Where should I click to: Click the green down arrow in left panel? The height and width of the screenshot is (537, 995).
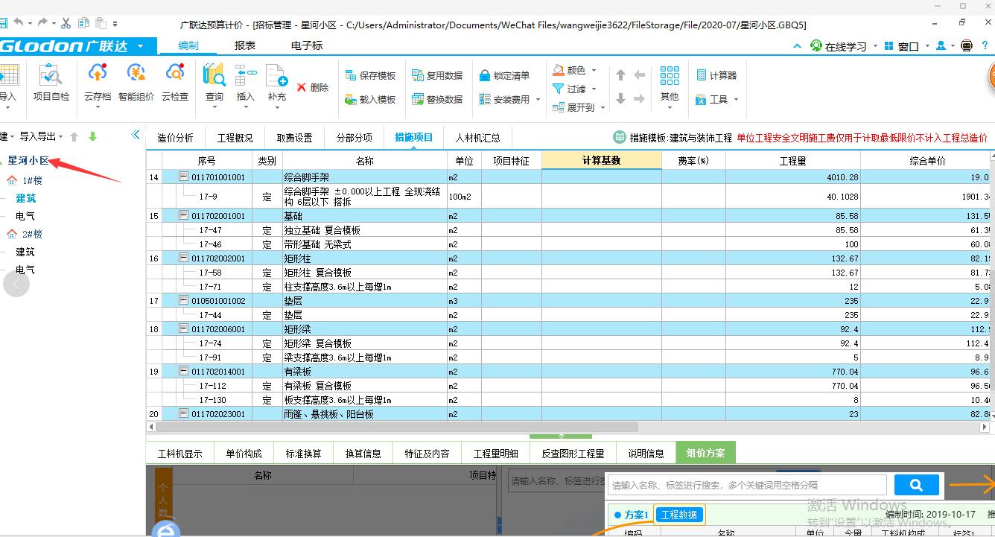pyautogui.click(x=92, y=137)
